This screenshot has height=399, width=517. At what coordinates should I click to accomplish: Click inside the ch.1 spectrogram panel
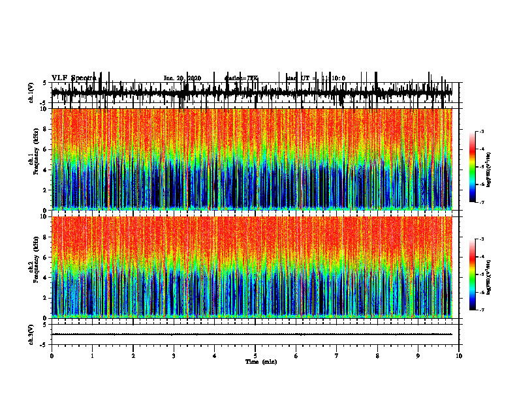point(252,159)
